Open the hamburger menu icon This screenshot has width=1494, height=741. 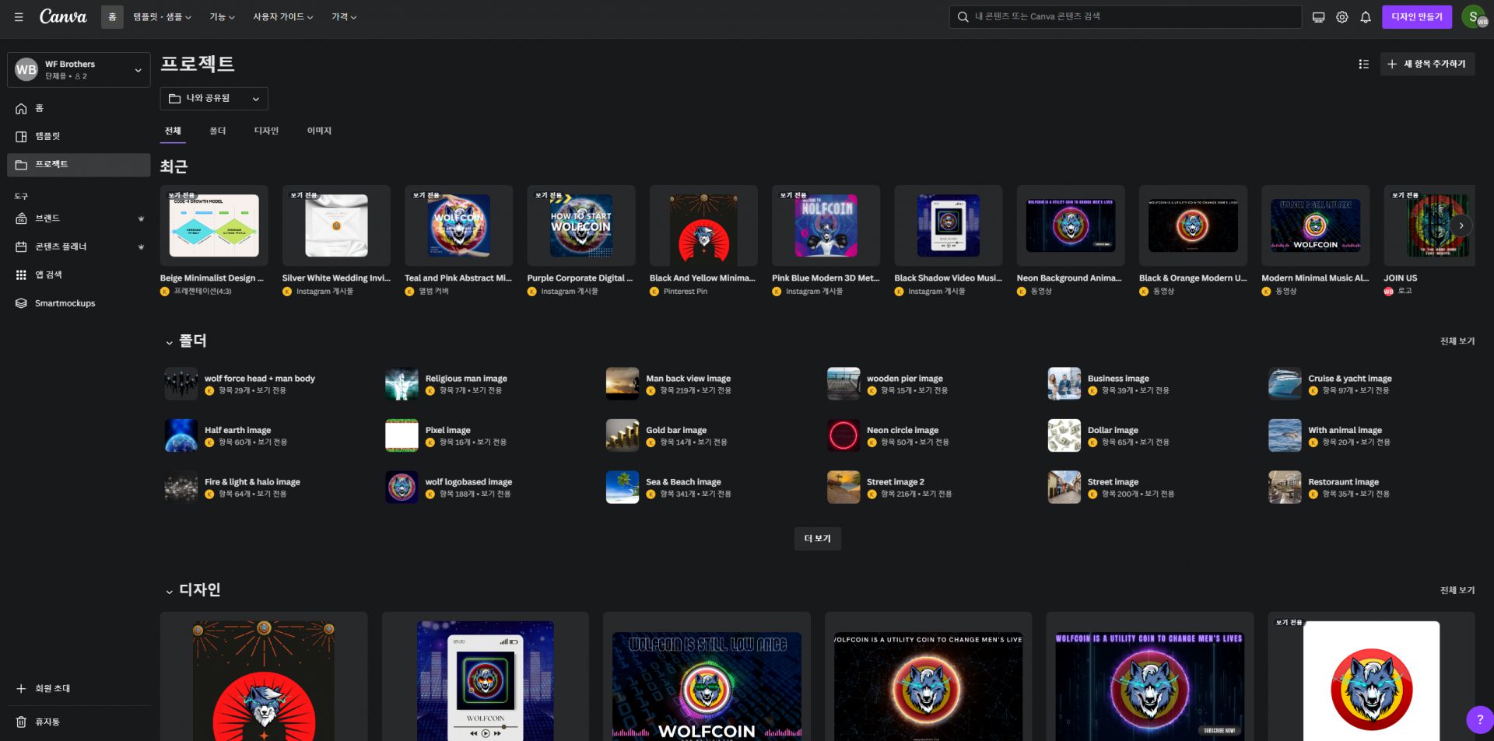[x=19, y=16]
